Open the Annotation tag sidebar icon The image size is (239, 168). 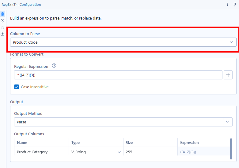[2, 27]
